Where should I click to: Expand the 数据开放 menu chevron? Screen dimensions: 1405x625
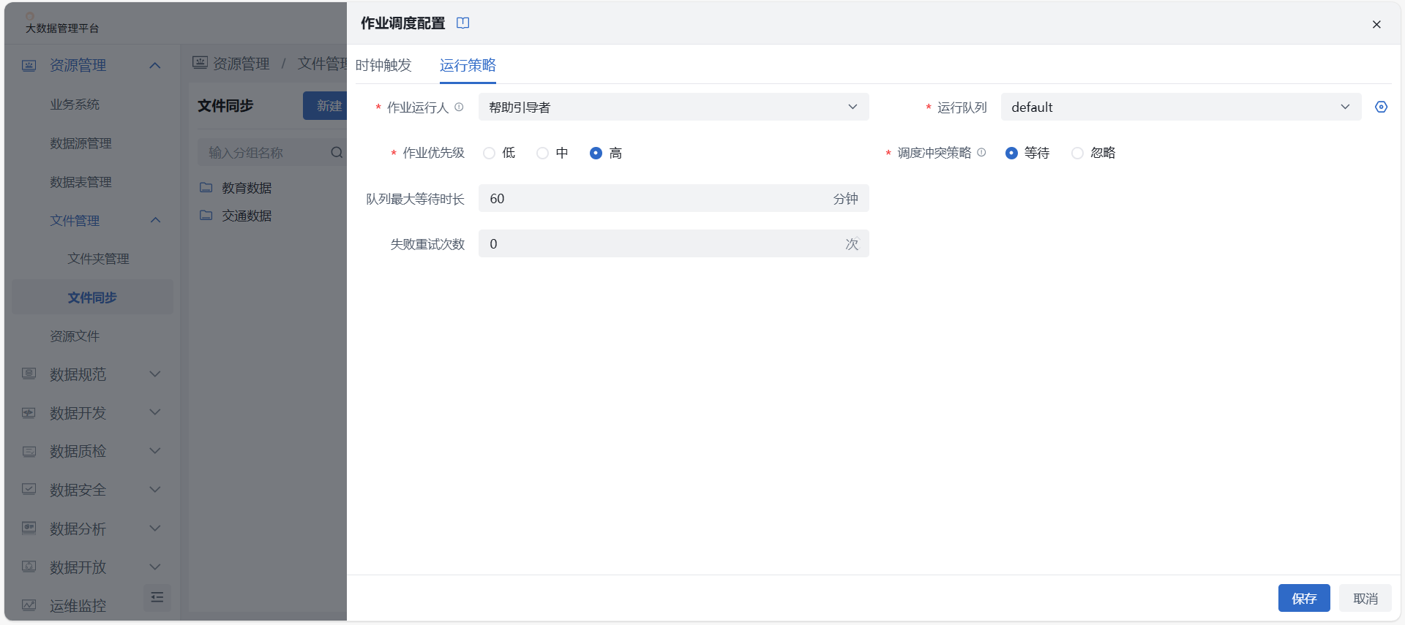(155, 567)
